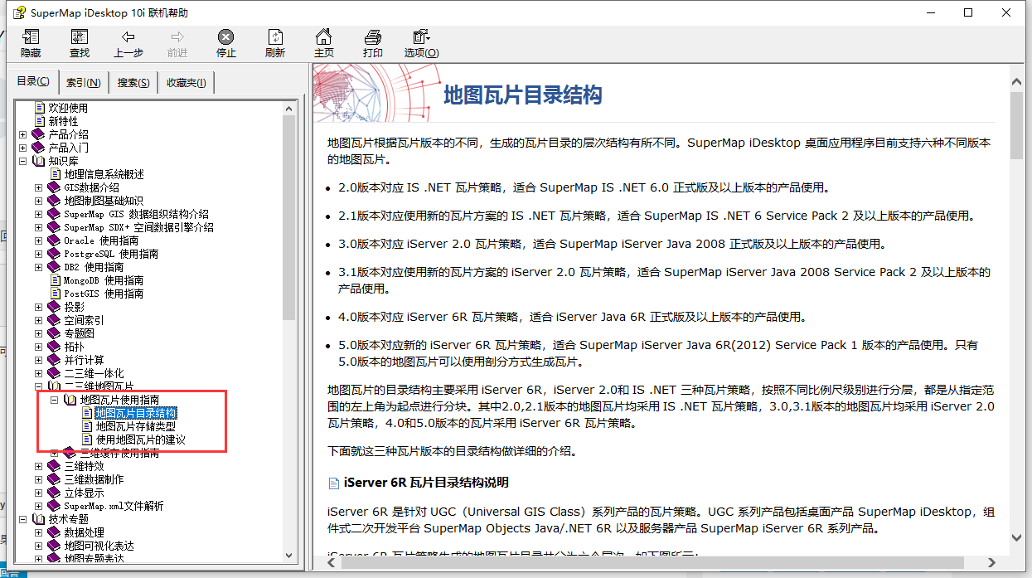Click the page icon beside MongoDB 使用指南
The width and height of the screenshot is (1032, 578).
coord(56,280)
